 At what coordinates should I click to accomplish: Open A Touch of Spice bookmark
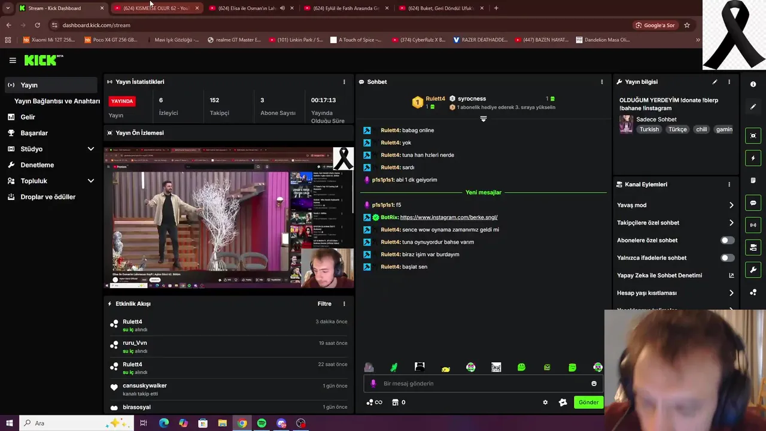[x=355, y=40]
